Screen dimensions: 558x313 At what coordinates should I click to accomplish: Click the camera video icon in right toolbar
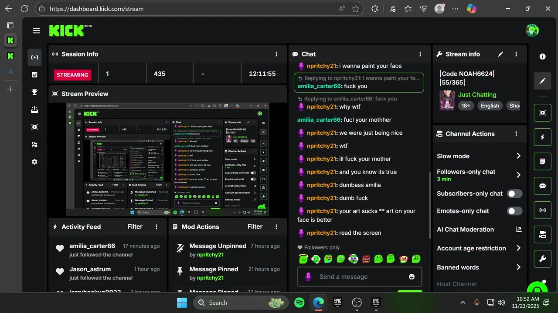(x=542, y=234)
